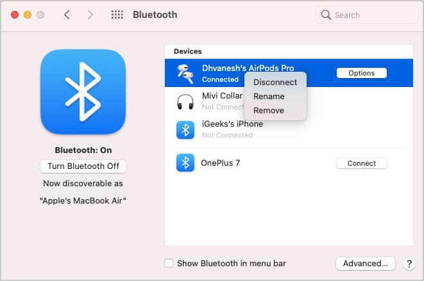Select the iGeeks's iPhone device row
Image resolution: width=424 pixels, height=281 pixels.
(289, 129)
